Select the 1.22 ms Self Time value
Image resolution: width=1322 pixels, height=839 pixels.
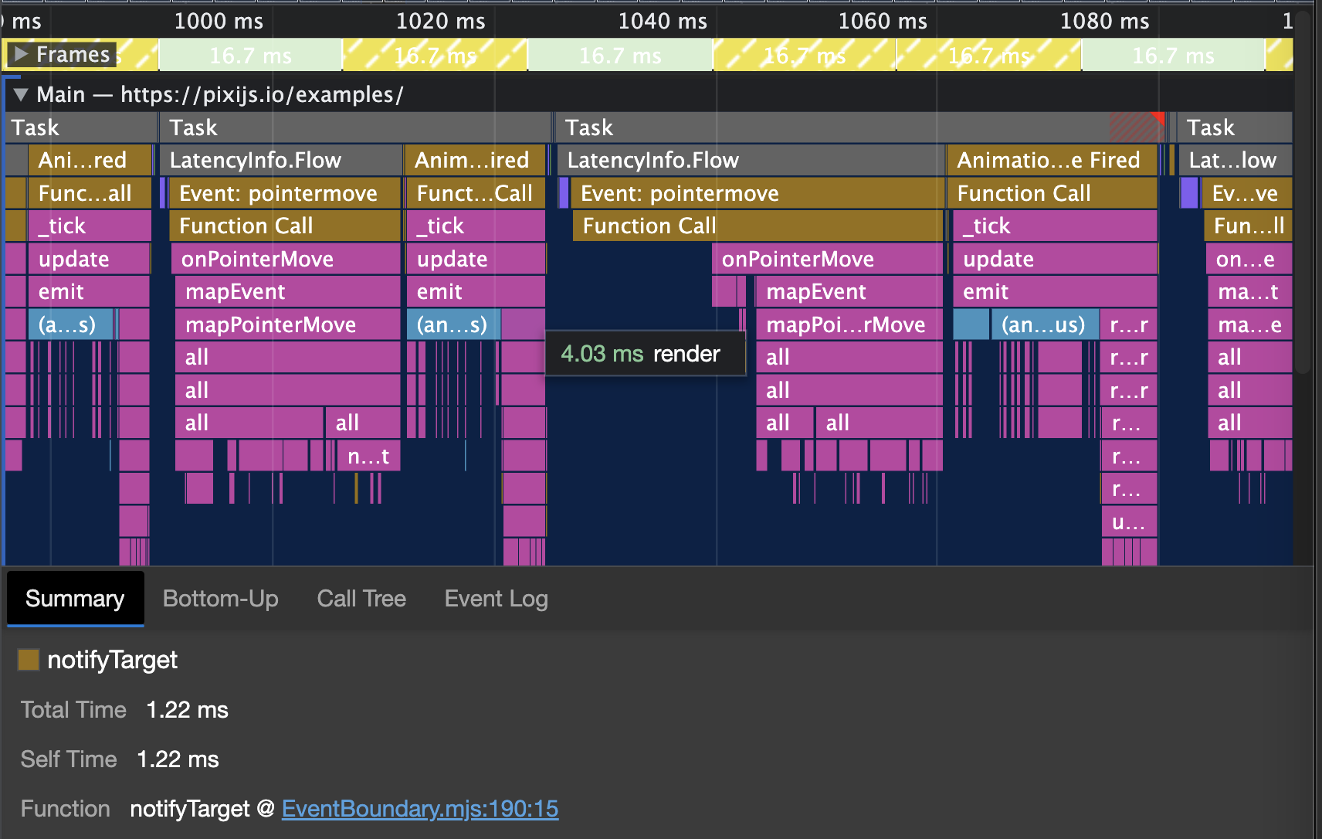click(x=178, y=759)
